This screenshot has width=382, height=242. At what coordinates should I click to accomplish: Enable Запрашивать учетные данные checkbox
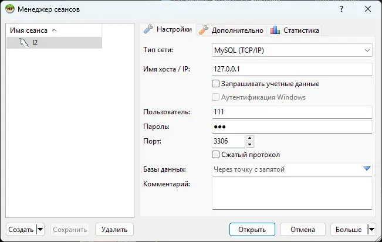215,84
